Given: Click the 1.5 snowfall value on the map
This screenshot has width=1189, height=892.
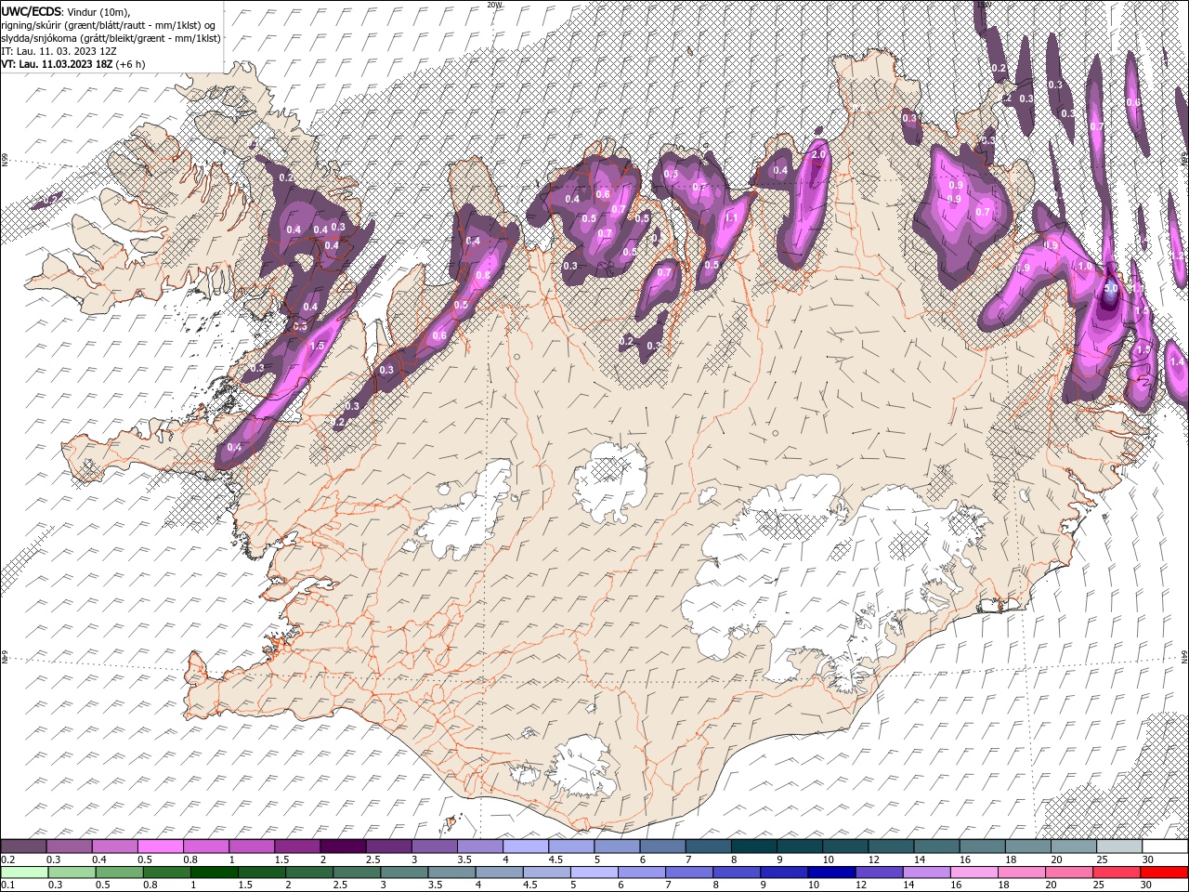Looking at the screenshot, I should [317, 346].
